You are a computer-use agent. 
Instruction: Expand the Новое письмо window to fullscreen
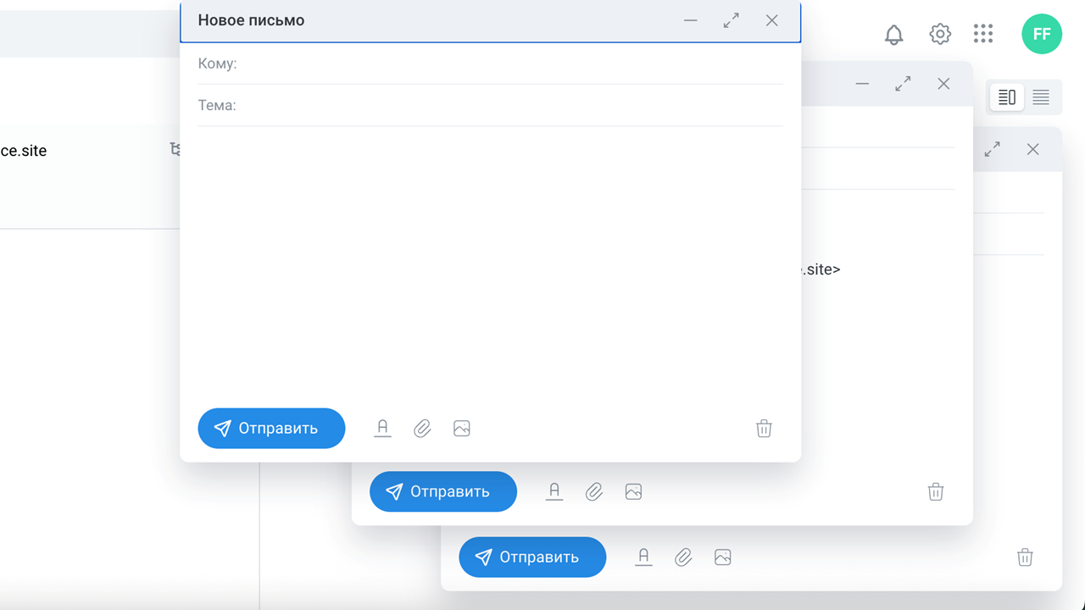(731, 20)
